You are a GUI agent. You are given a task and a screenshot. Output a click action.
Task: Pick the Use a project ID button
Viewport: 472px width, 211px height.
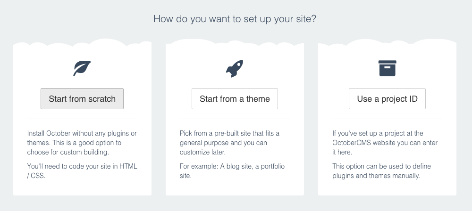(x=387, y=98)
